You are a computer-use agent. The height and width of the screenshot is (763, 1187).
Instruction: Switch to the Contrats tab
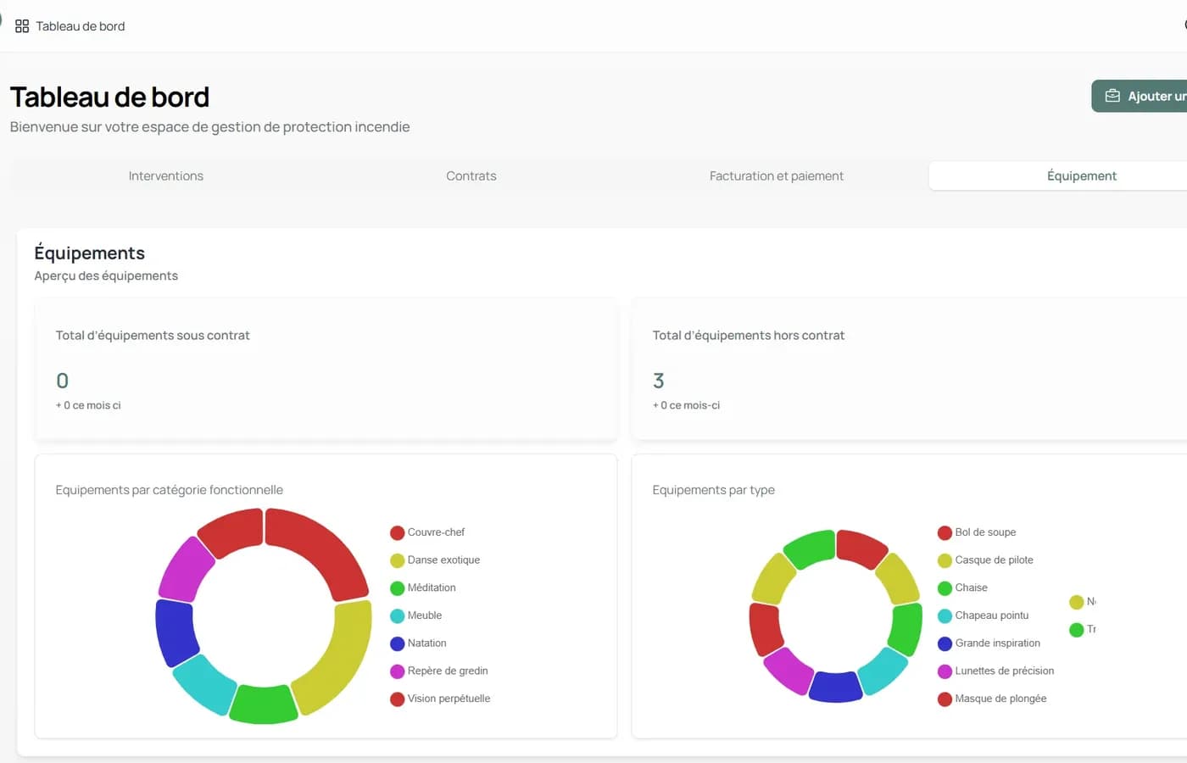pos(471,176)
